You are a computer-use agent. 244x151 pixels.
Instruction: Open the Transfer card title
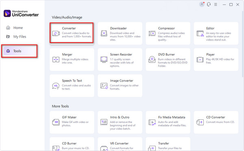click(x=163, y=143)
